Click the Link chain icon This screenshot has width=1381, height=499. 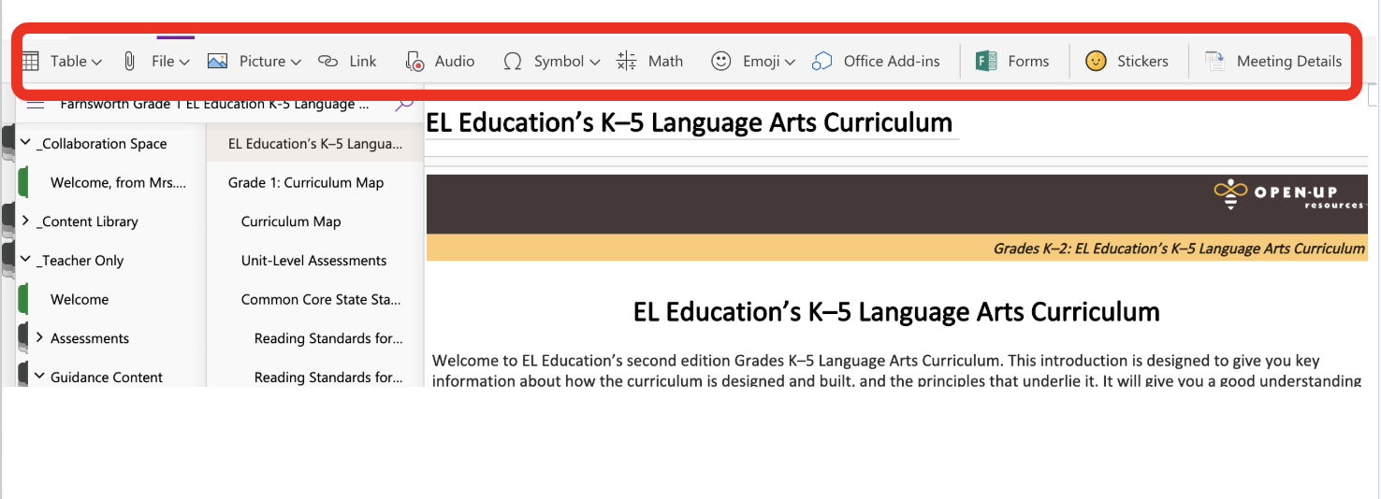[x=327, y=61]
